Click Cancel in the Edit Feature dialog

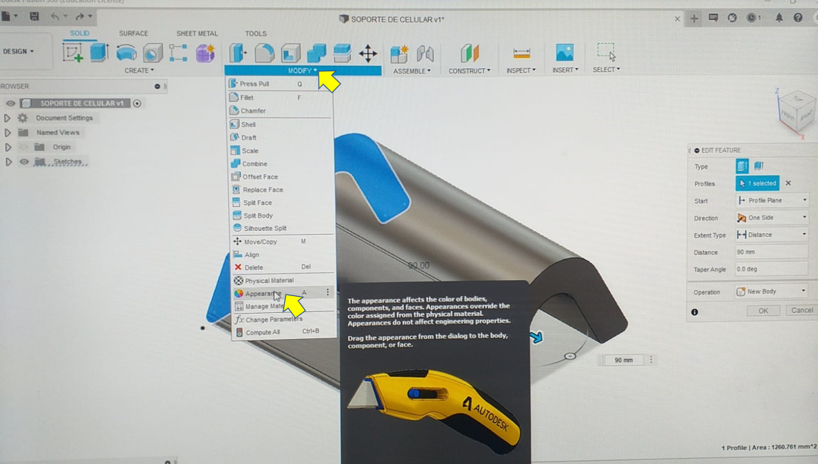(x=801, y=311)
